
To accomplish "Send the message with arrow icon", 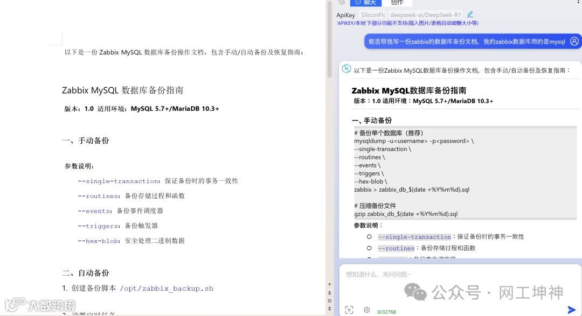I will (572, 310).
